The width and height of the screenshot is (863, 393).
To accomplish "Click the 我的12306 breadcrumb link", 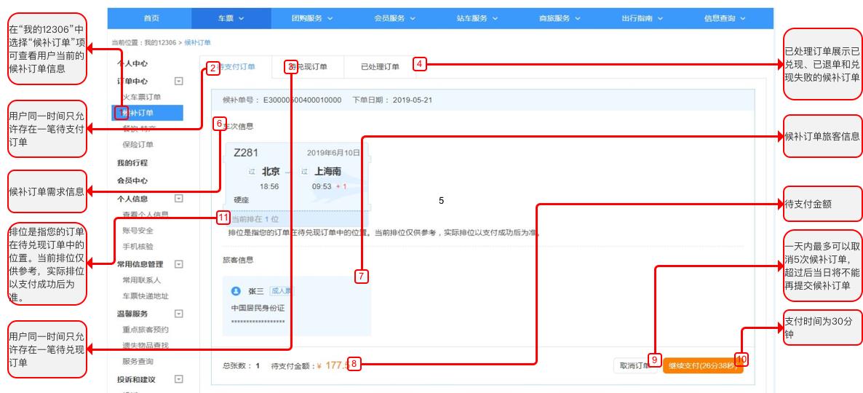I will [160, 42].
